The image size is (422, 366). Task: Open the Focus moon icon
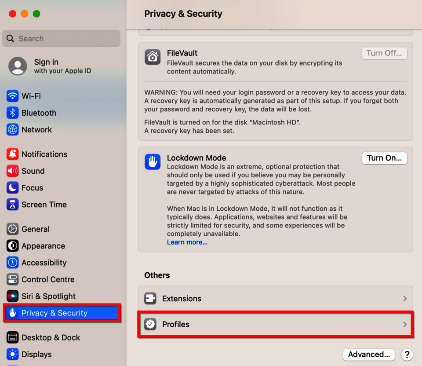click(x=12, y=187)
